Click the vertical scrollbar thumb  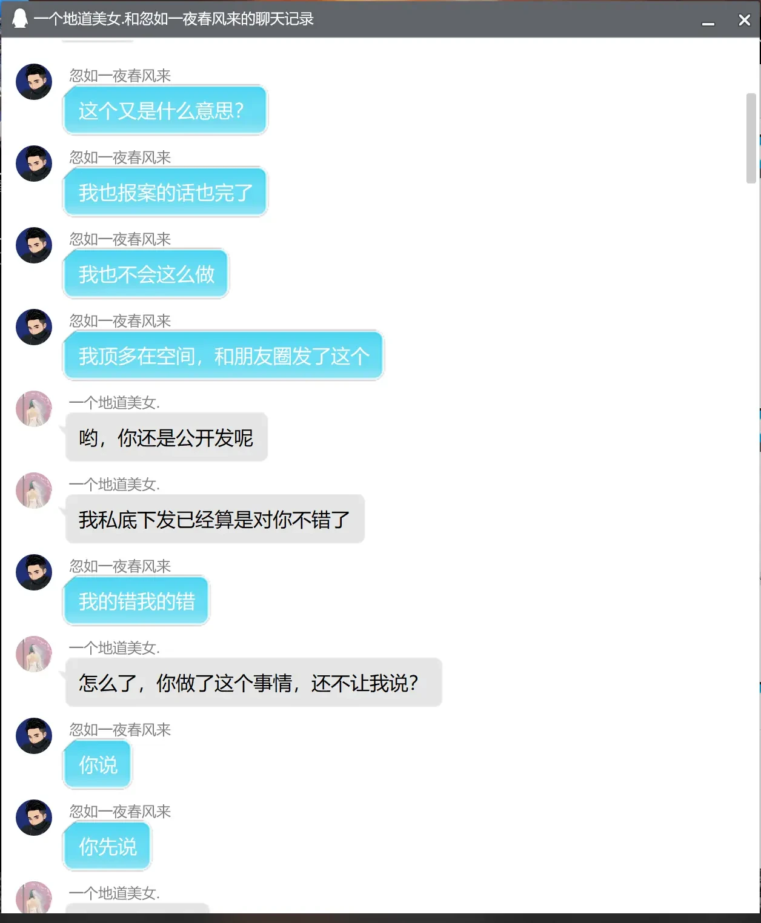point(751,138)
